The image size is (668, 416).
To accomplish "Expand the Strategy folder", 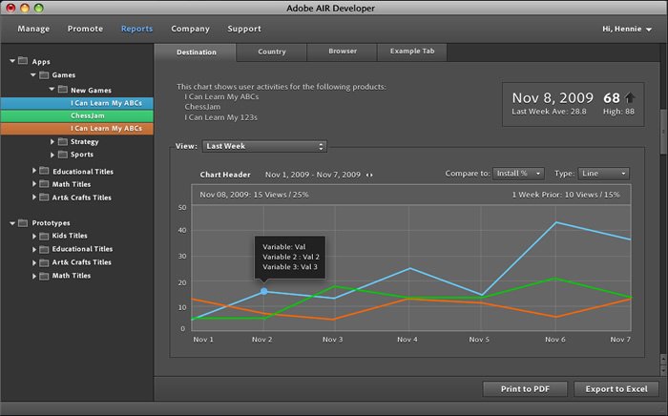I will [x=52, y=141].
